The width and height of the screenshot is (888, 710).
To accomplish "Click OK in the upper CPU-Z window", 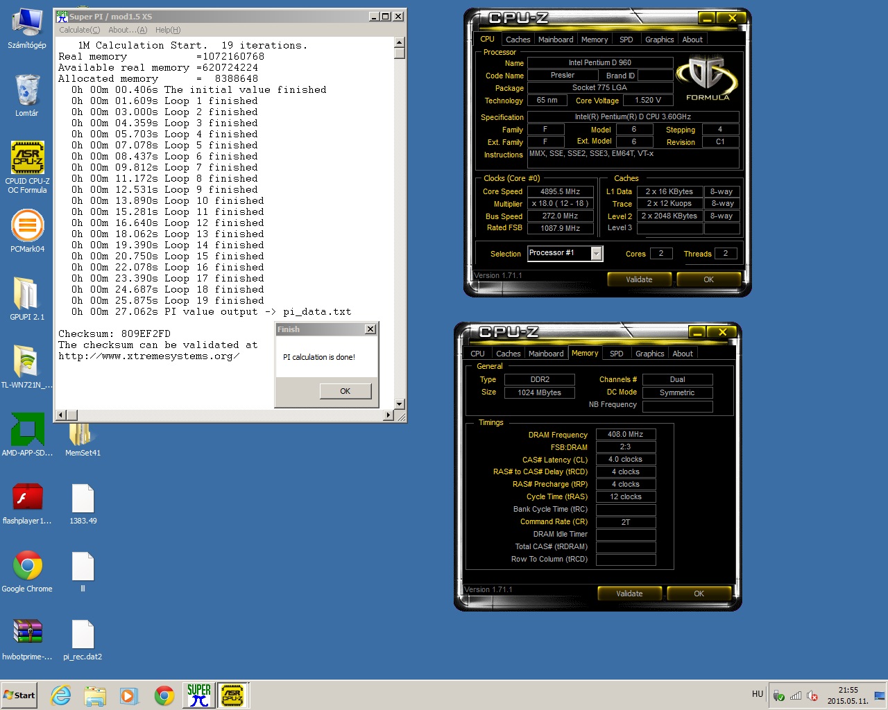I will 708,279.
